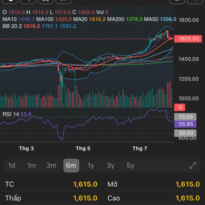Tap the purple 55.85 RSI value tag
Screen dimensions: 205x205
click(x=185, y=124)
